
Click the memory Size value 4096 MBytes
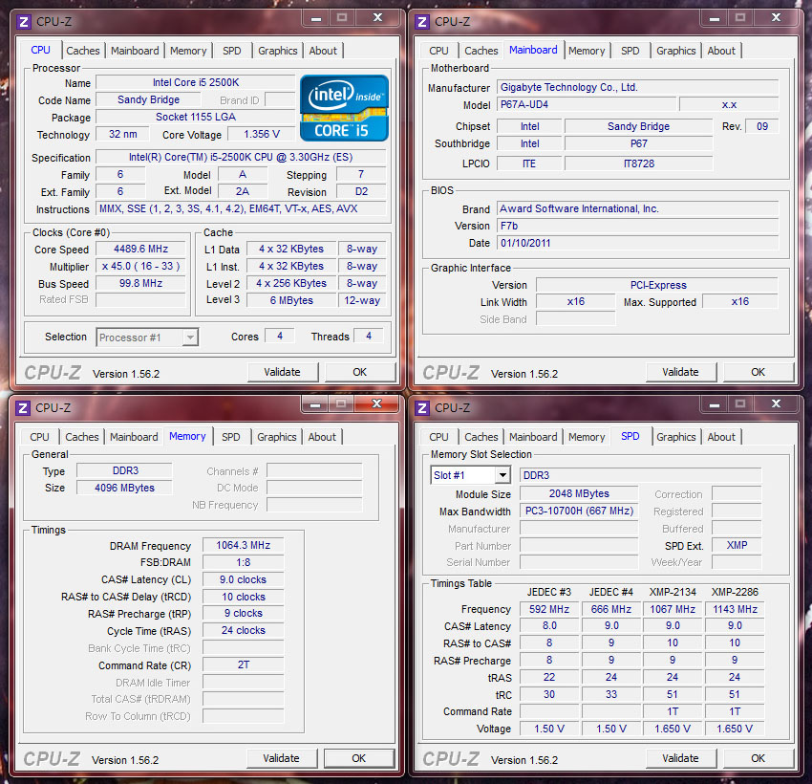click(x=124, y=488)
